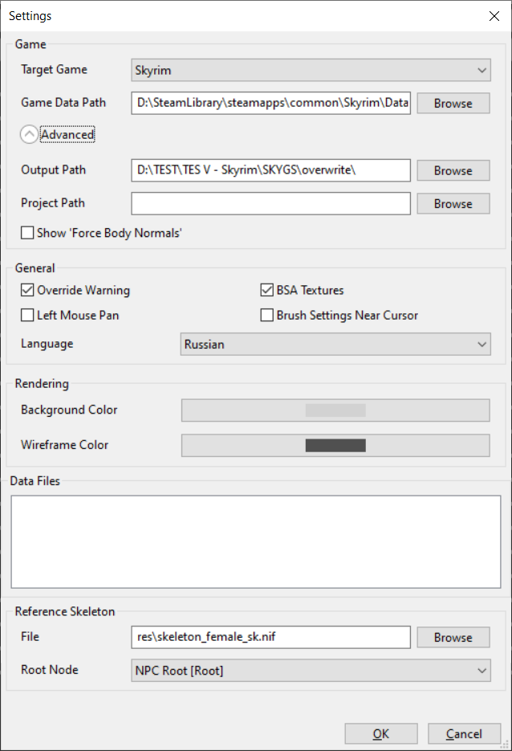Viewport: 512px width, 751px height.
Task: Confirm settings with the OK button
Action: click(x=380, y=733)
